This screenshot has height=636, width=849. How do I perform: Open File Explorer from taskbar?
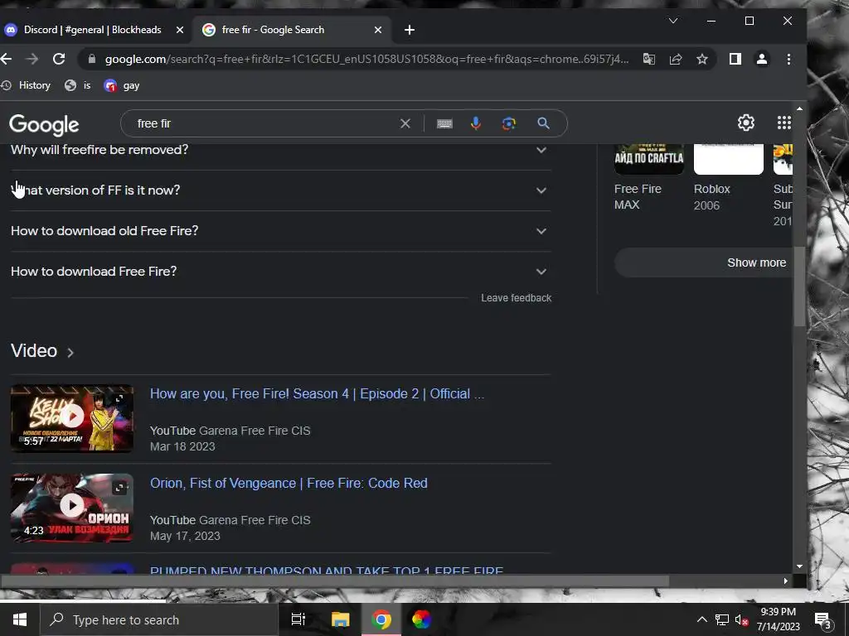[x=341, y=619]
